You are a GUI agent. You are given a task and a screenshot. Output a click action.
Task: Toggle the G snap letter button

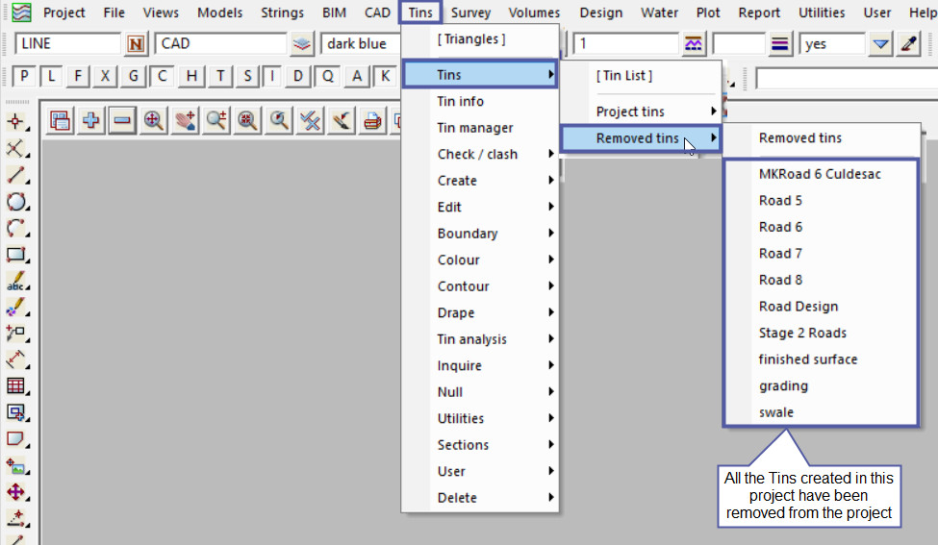tap(134, 77)
